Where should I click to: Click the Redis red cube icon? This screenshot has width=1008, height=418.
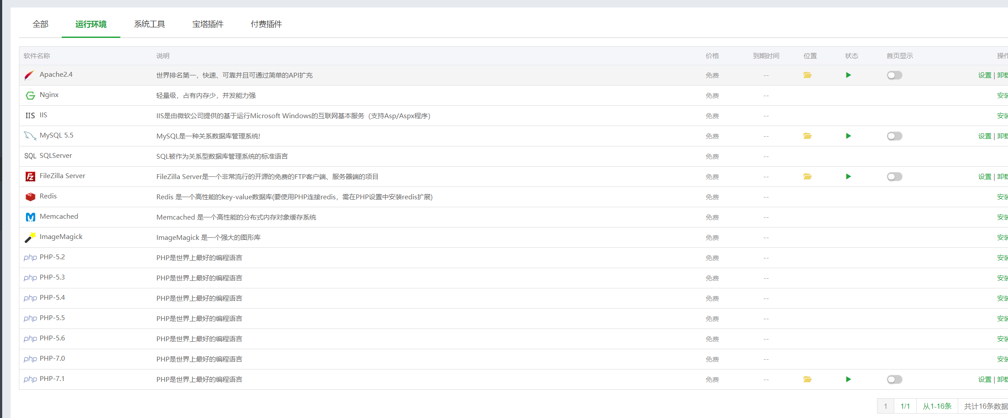tap(30, 197)
